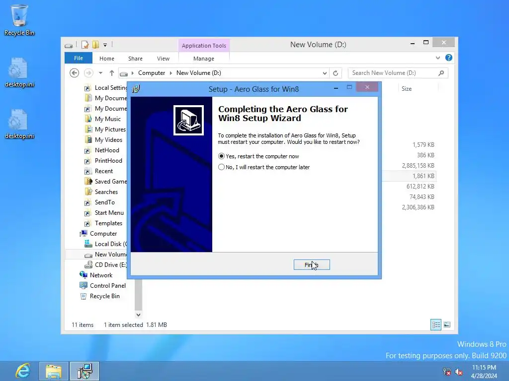Screen dimensions: 509x381
Task: Select My Videos in navigation pane
Action: pyautogui.click(x=103, y=139)
